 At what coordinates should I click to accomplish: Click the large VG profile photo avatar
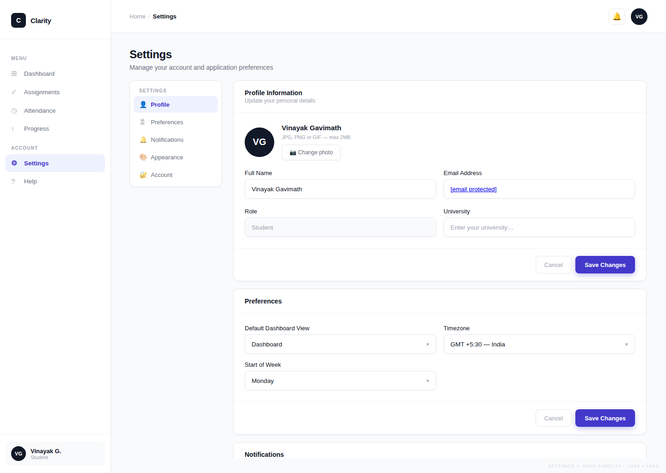point(259,142)
